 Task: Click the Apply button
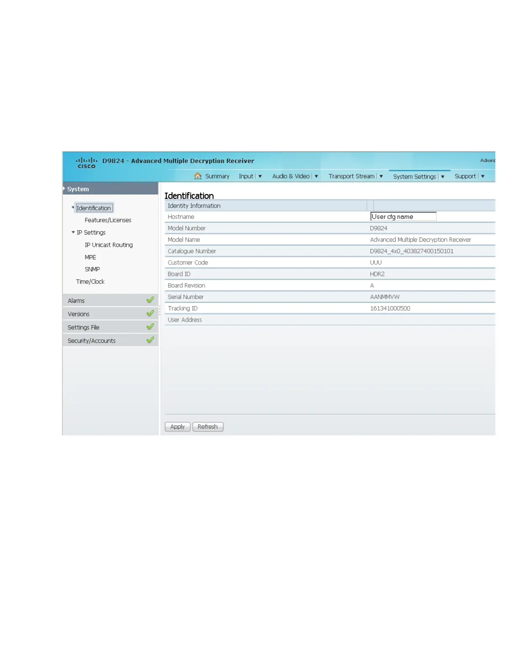[177, 427]
